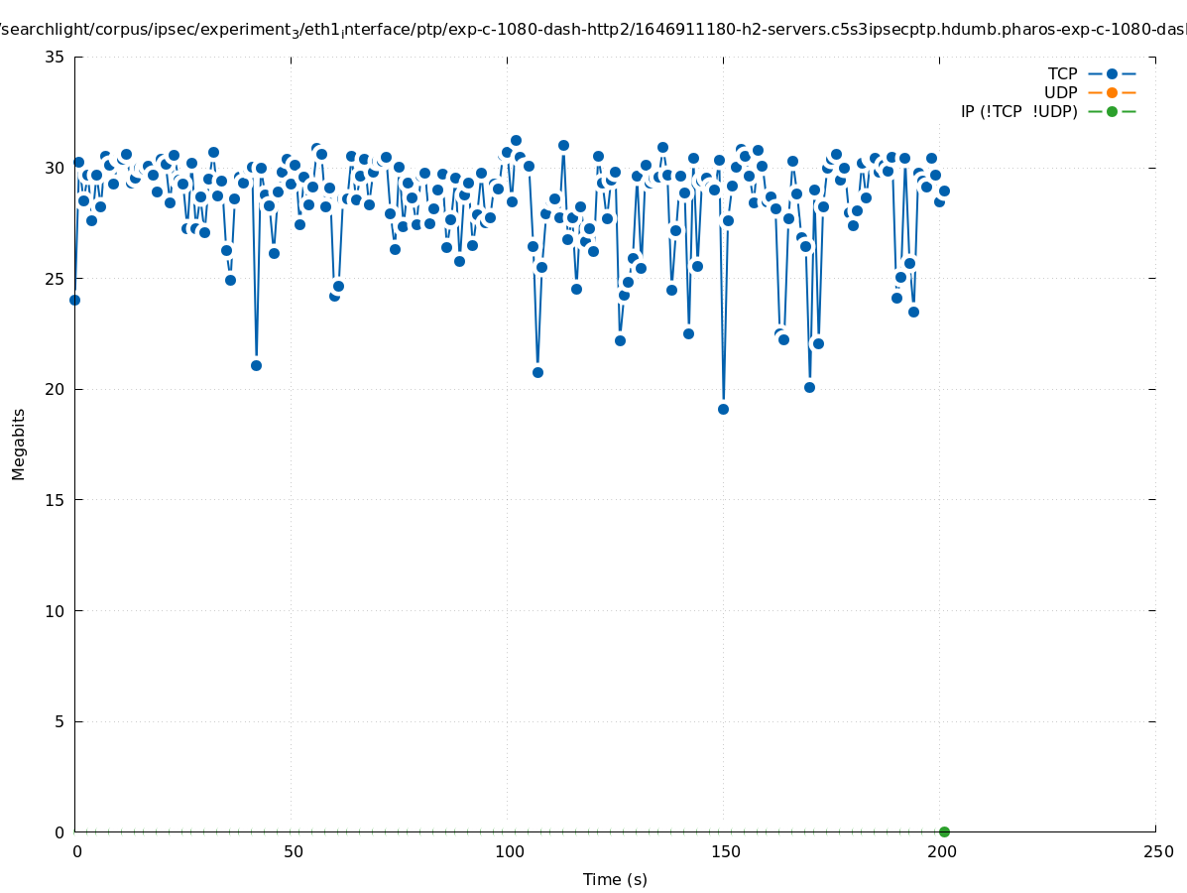Image resolution: width=1187 pixels, height=893 pixels.
Task: Click the orange UDP legend marker
Action: coord(1112,92)
